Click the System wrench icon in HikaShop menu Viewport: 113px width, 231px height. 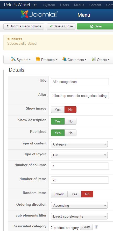pyautogui.click(x=13, y=59)
